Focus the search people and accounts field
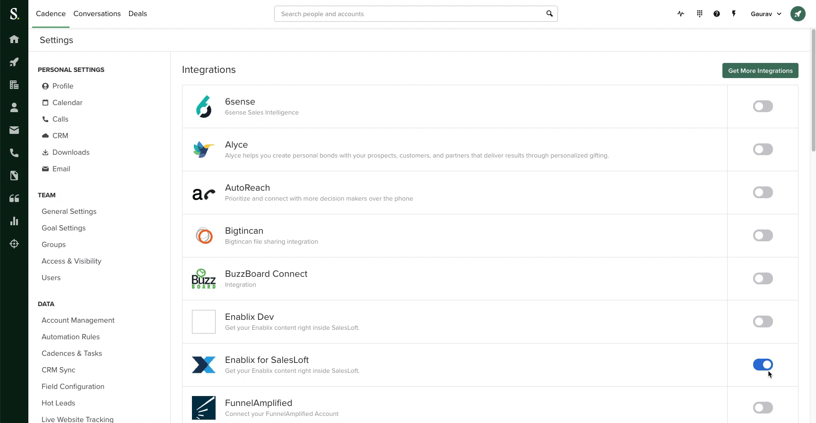816x423 pixels. 416,14
